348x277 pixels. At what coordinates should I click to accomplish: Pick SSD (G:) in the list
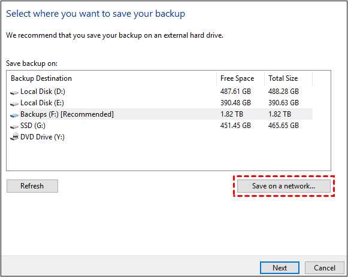[x=161, y=126]
